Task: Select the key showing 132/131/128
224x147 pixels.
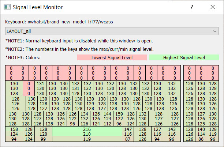Action: click(x=75, y=88)
